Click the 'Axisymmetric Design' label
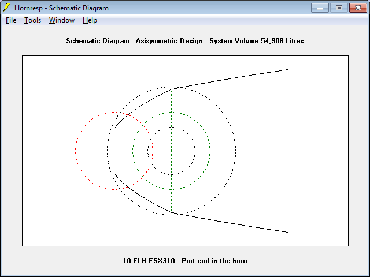The height and width of the screenshot is (277, 370). point(169,41)
